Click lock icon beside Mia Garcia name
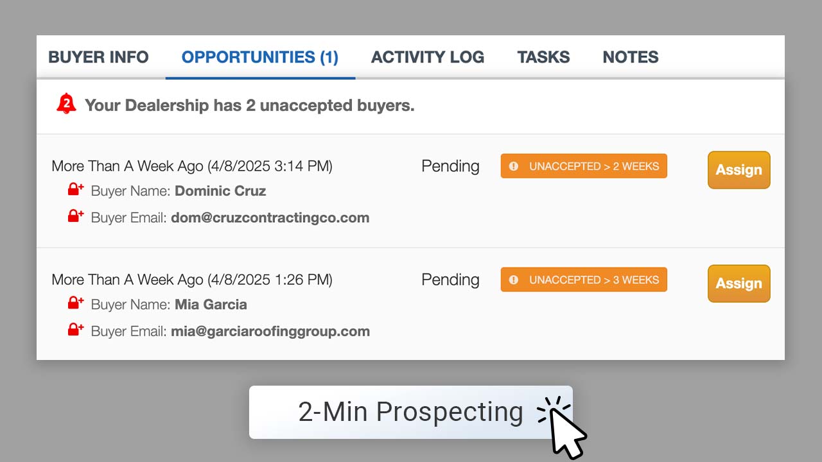 coord(76,303)
